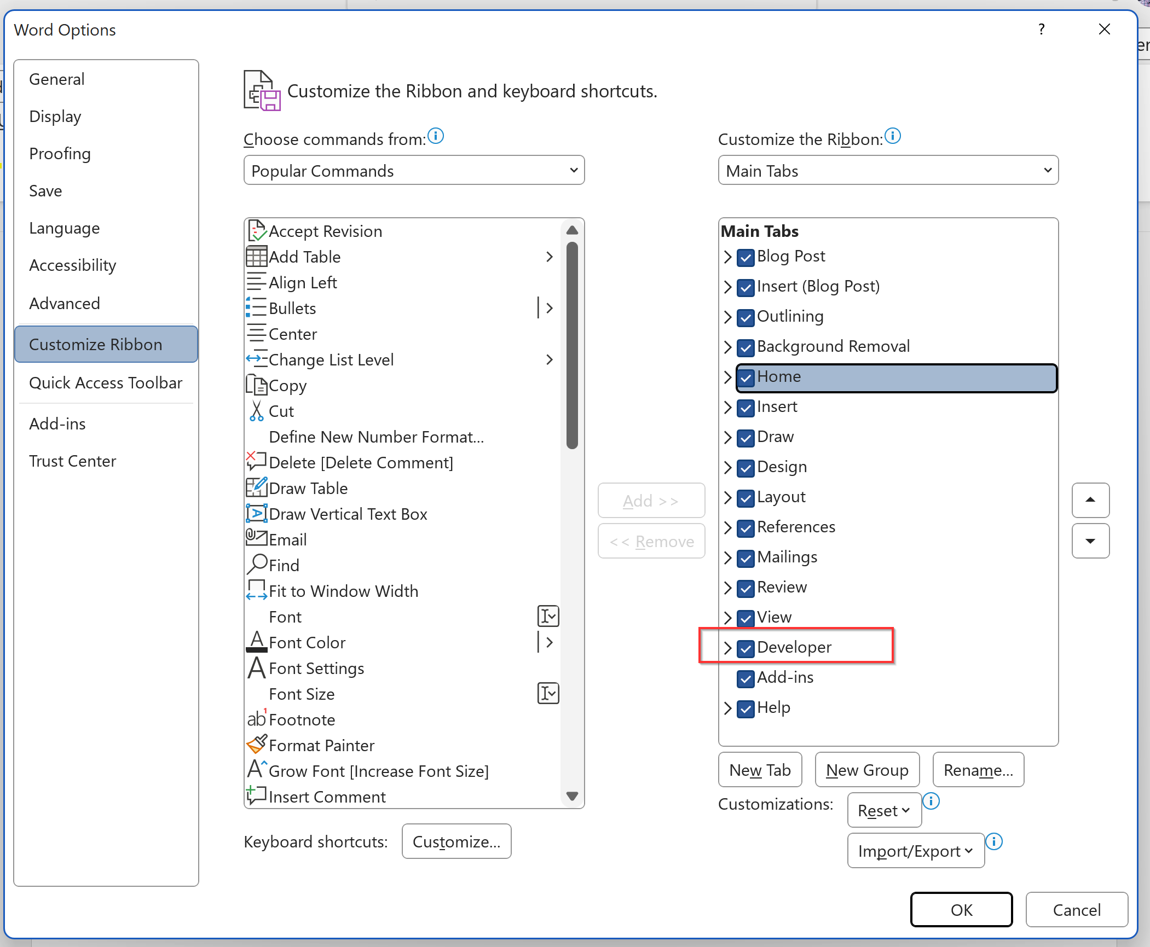Toggle the Draw tab checkbox

coord(746,438)
